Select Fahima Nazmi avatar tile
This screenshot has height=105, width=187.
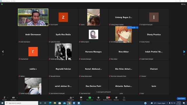93,34
